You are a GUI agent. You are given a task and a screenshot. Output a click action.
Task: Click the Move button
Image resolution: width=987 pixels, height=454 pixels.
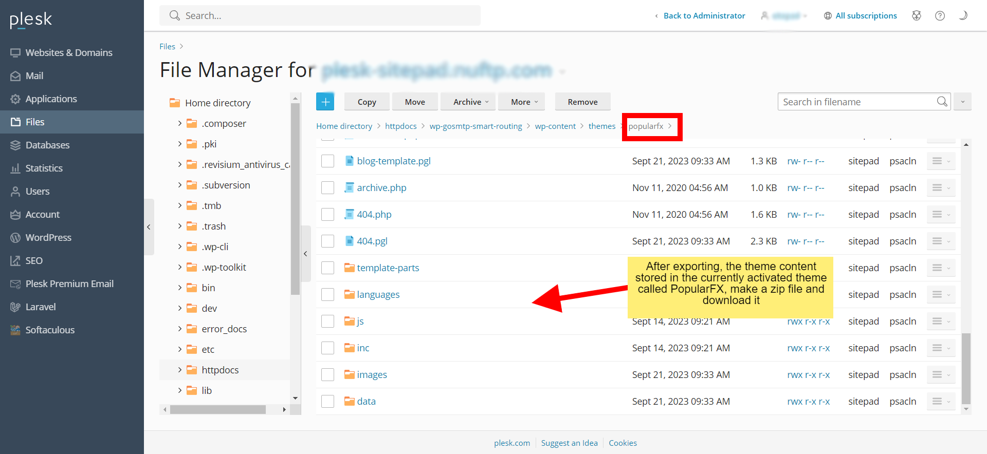pos(415,102)
